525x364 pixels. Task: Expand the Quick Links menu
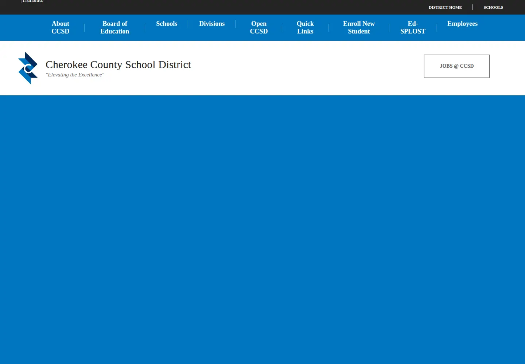305,28
